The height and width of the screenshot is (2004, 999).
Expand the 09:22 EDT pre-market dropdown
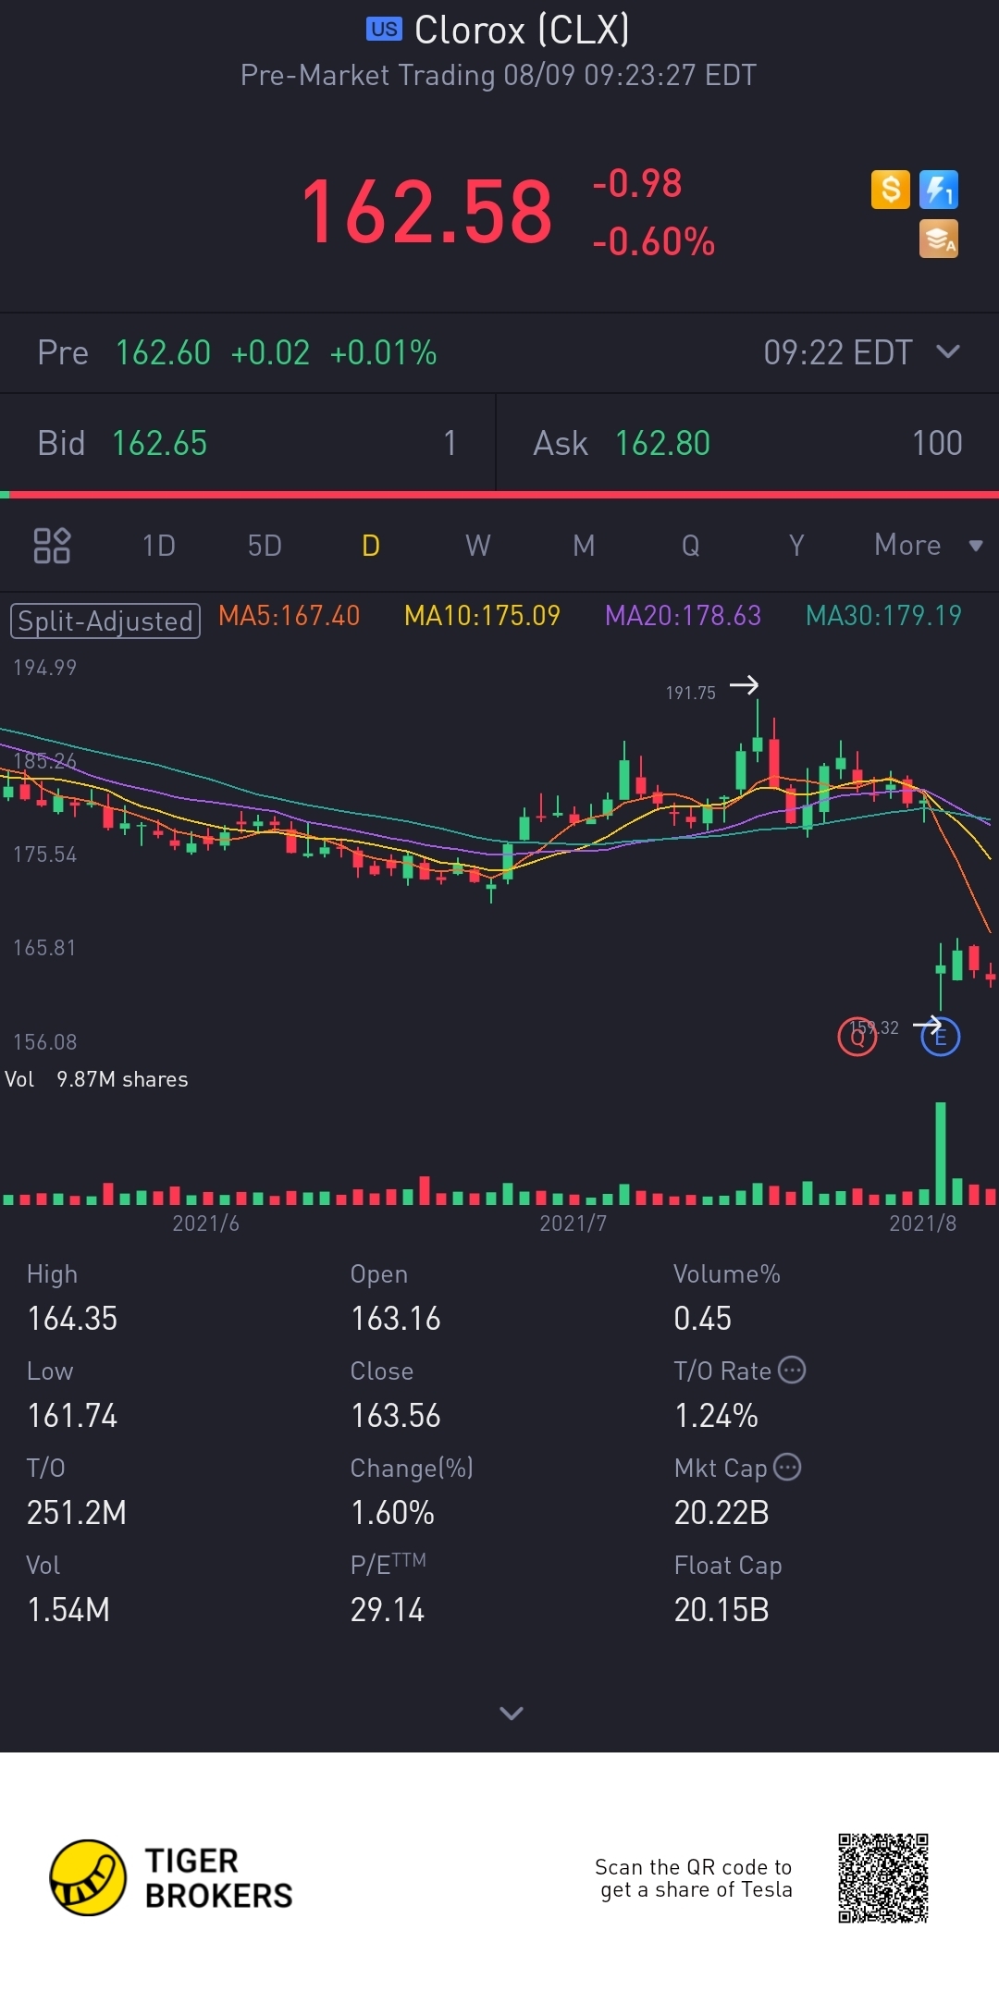click(948, 351)
